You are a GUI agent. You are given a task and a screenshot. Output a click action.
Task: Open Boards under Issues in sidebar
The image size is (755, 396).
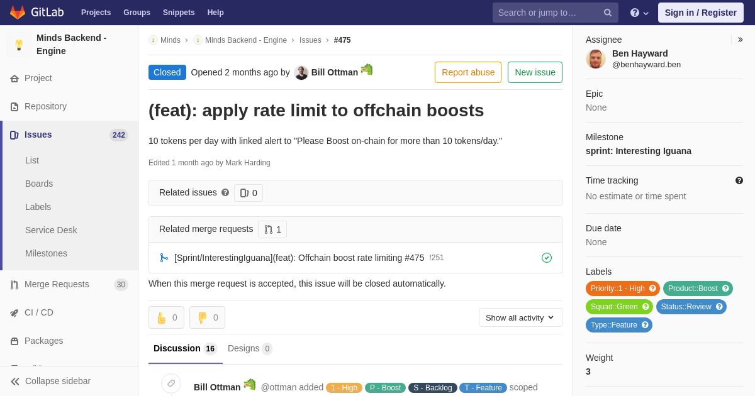(x=39, y=184)
